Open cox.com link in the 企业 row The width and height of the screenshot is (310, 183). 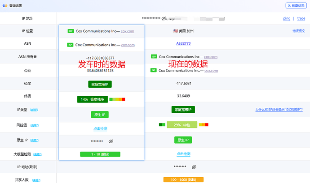pyautogui.click(x=211, y=71)
